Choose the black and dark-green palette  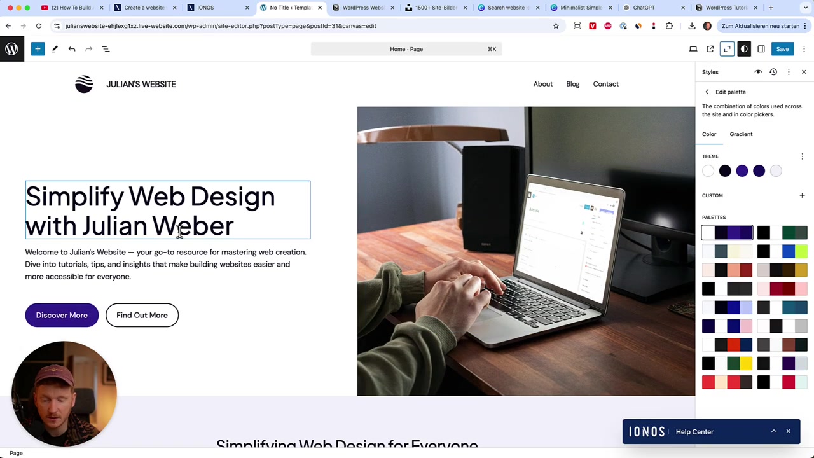[782, 233]
